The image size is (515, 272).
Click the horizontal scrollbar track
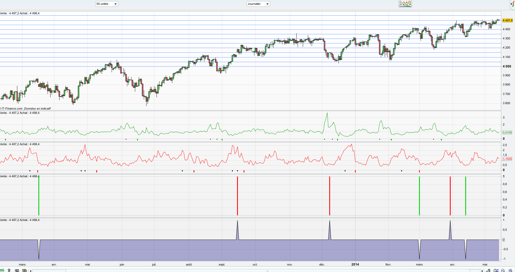pos(256,271)
